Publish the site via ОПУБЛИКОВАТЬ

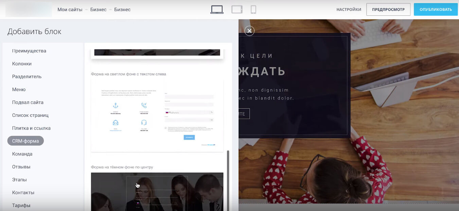point(436,9)
